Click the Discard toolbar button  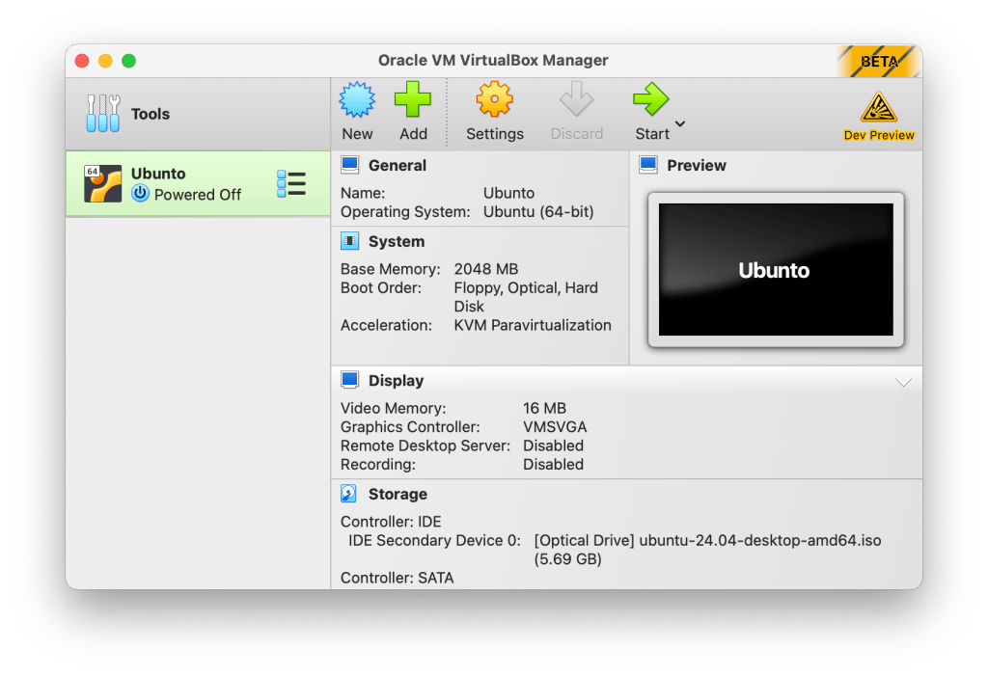(576, 113)
